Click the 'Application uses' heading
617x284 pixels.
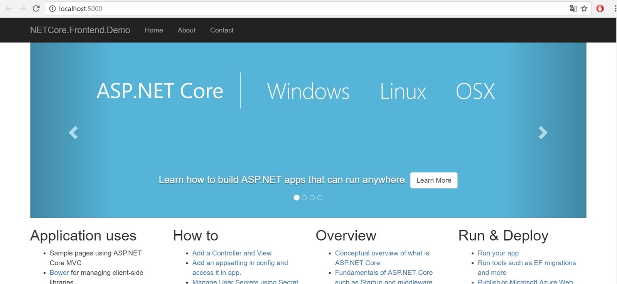tap(83, 235)
